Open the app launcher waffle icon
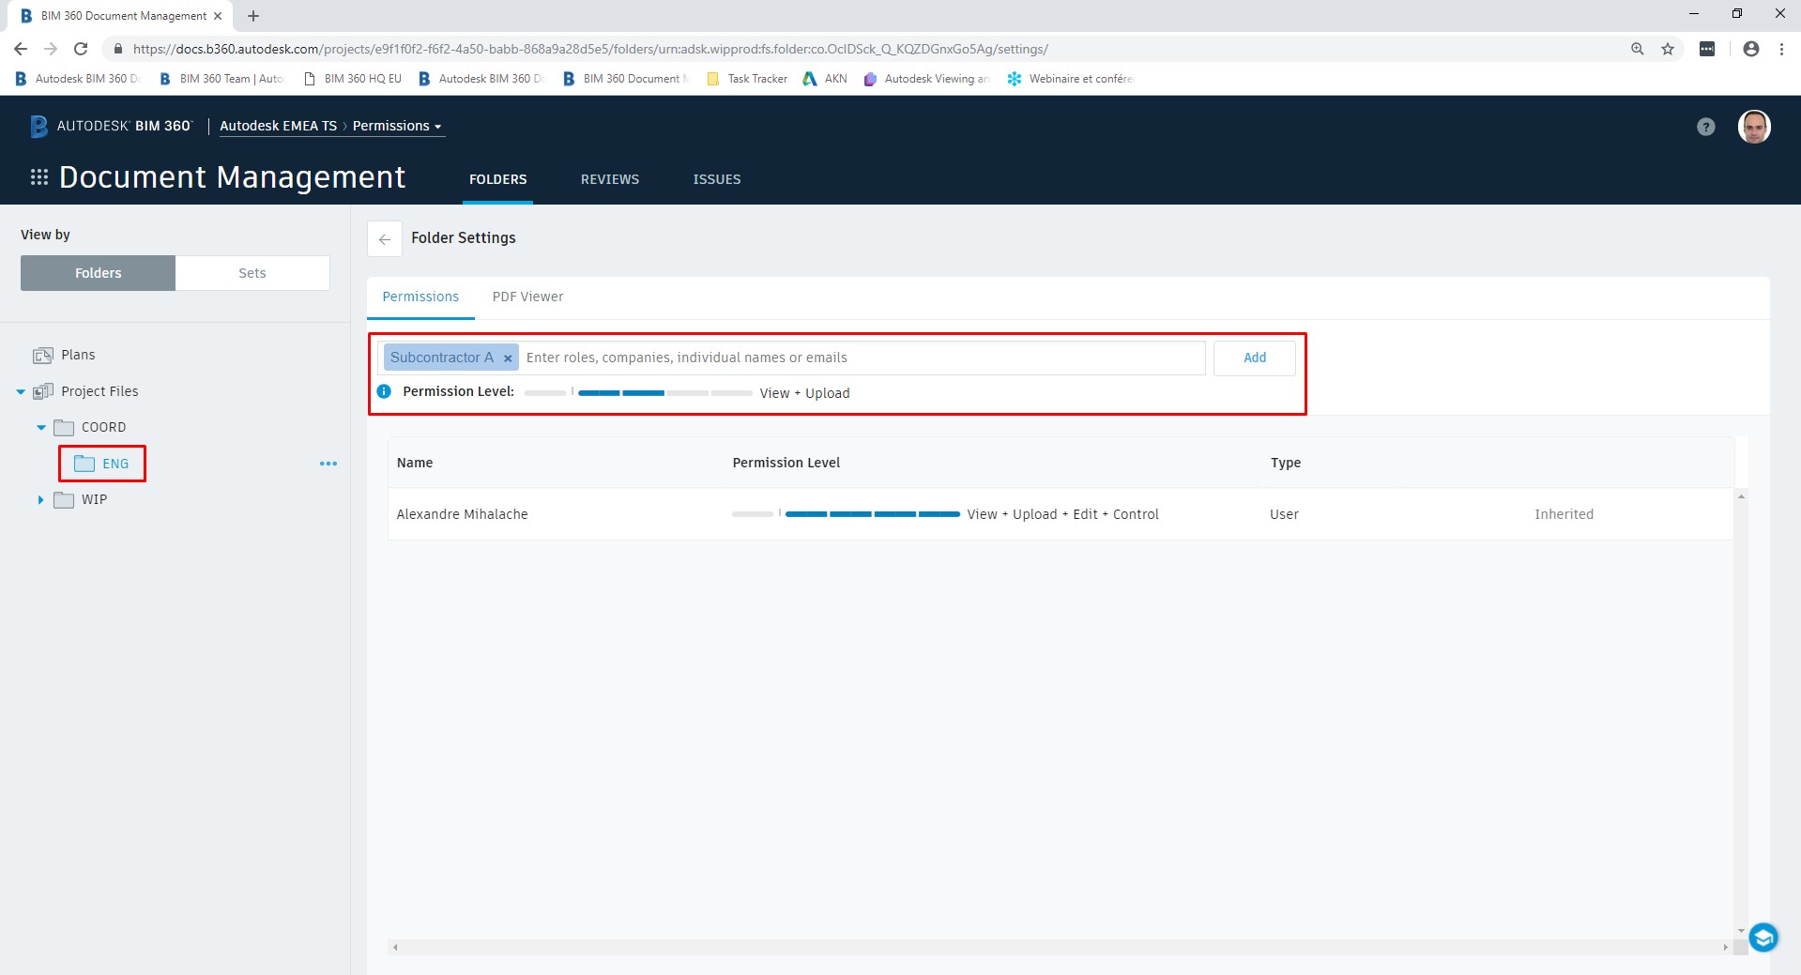 coord(38,176)
